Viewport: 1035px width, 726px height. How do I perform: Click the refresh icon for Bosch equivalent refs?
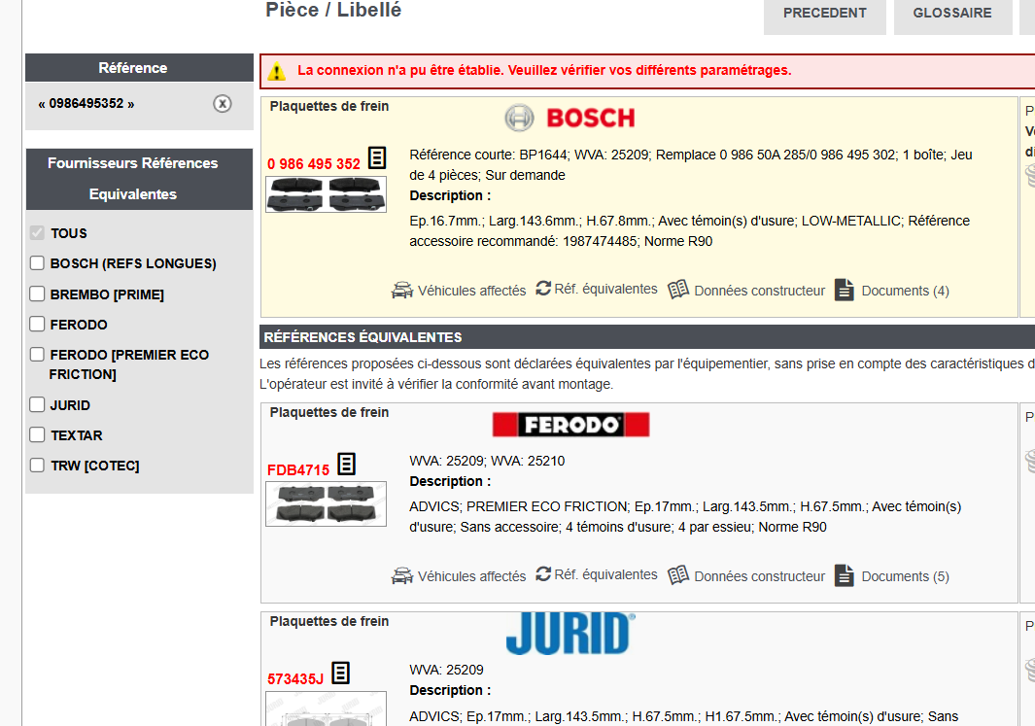pos(543,289)
